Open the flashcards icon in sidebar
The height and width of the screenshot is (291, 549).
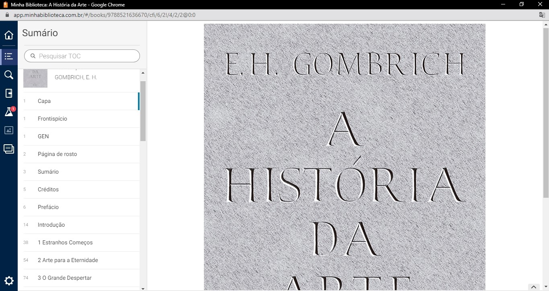(9, 149)
